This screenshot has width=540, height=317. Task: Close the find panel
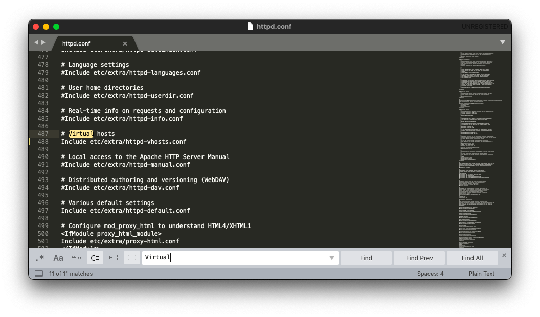(504, 255)
